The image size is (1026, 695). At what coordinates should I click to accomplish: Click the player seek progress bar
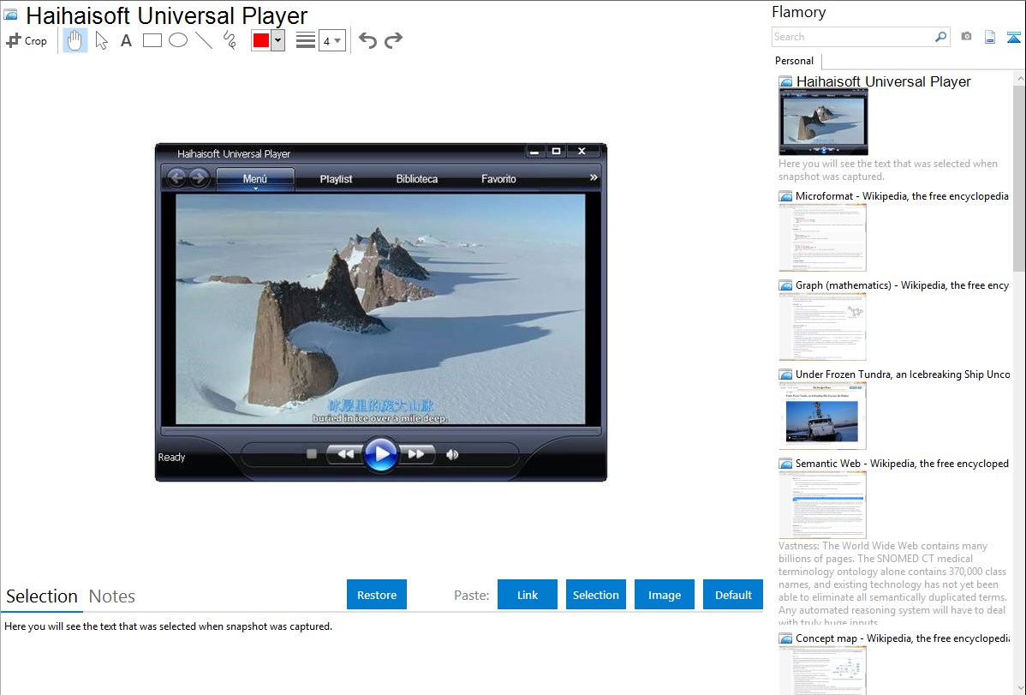click(x=381, y=431)
